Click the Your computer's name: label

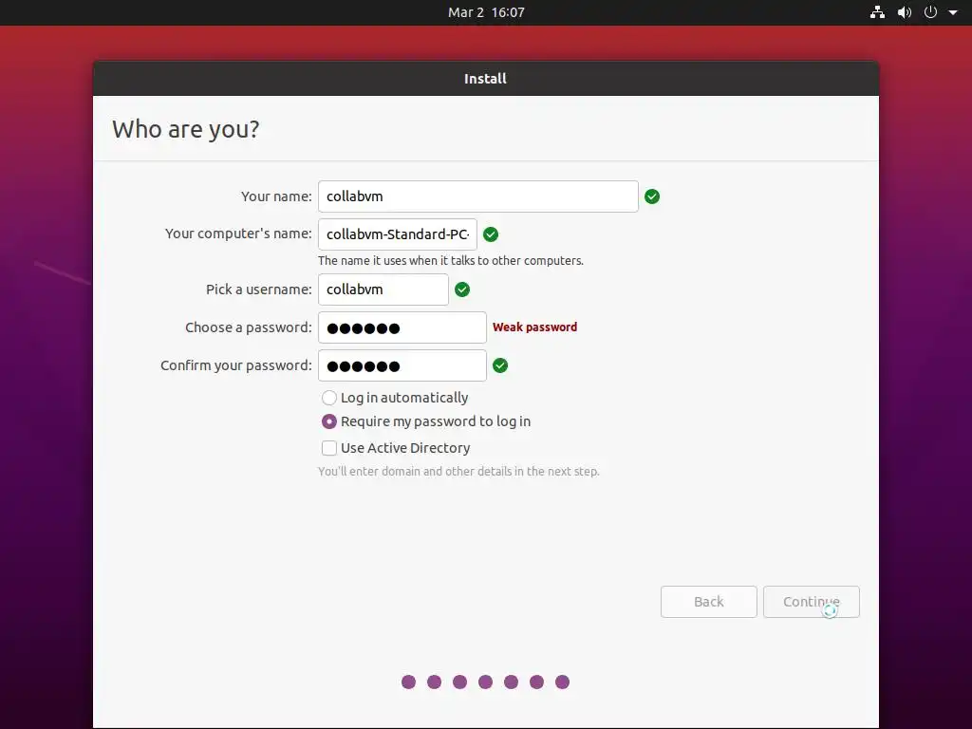pos(238,234)
